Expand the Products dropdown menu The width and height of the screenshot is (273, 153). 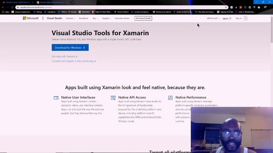pos(70,18)
